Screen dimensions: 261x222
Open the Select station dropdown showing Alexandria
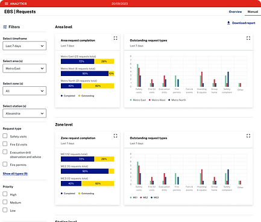pos(25,113)
